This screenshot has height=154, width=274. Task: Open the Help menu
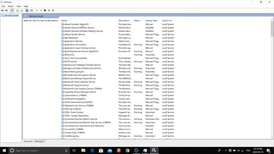click(x=26, y=6)
